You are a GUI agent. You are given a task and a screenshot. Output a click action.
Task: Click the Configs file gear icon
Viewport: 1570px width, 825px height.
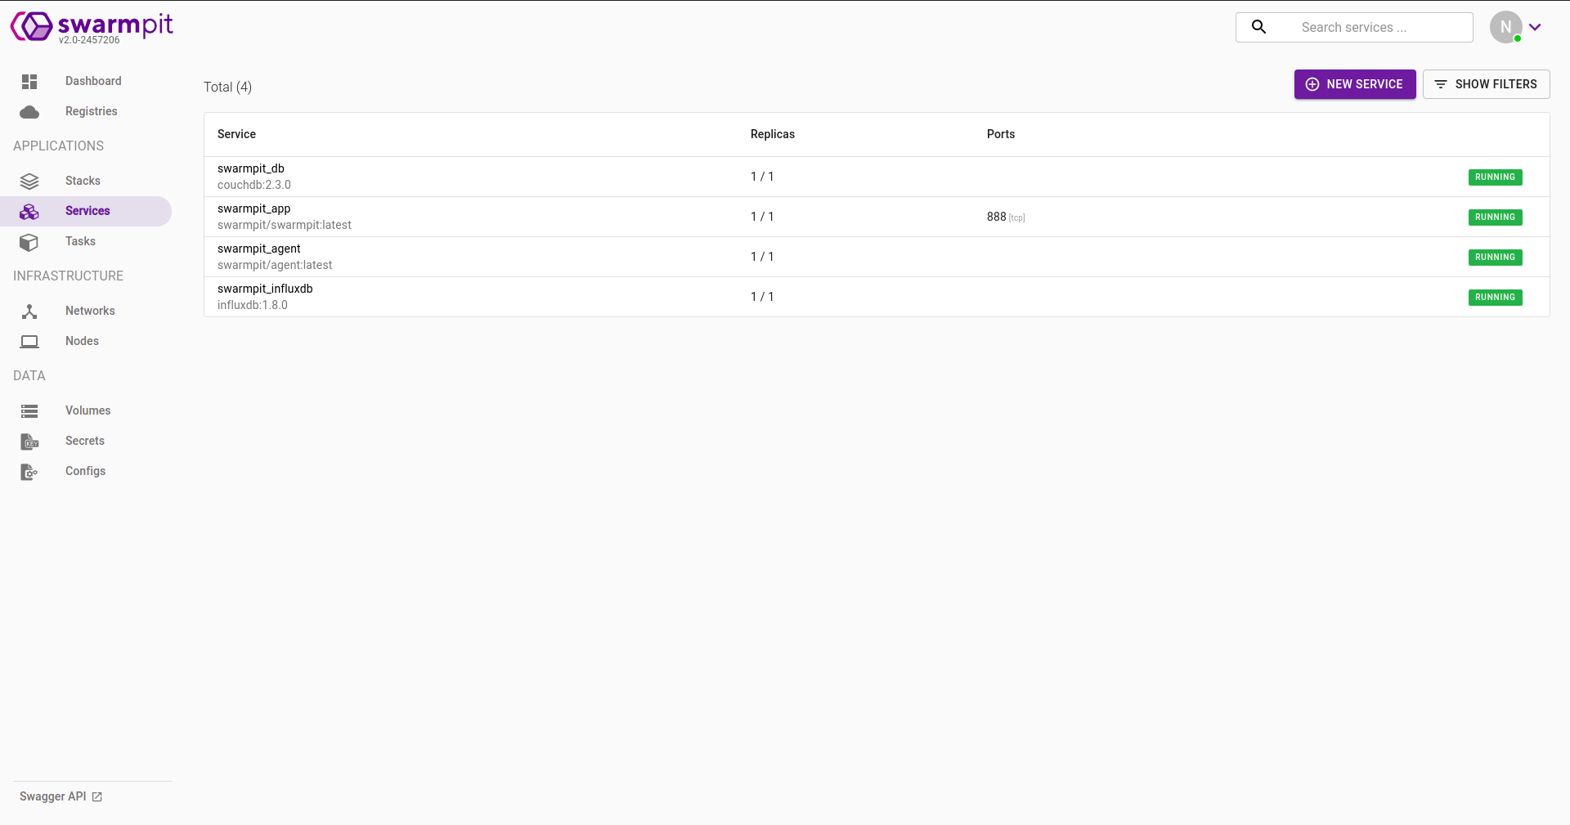tap(29, 472)
